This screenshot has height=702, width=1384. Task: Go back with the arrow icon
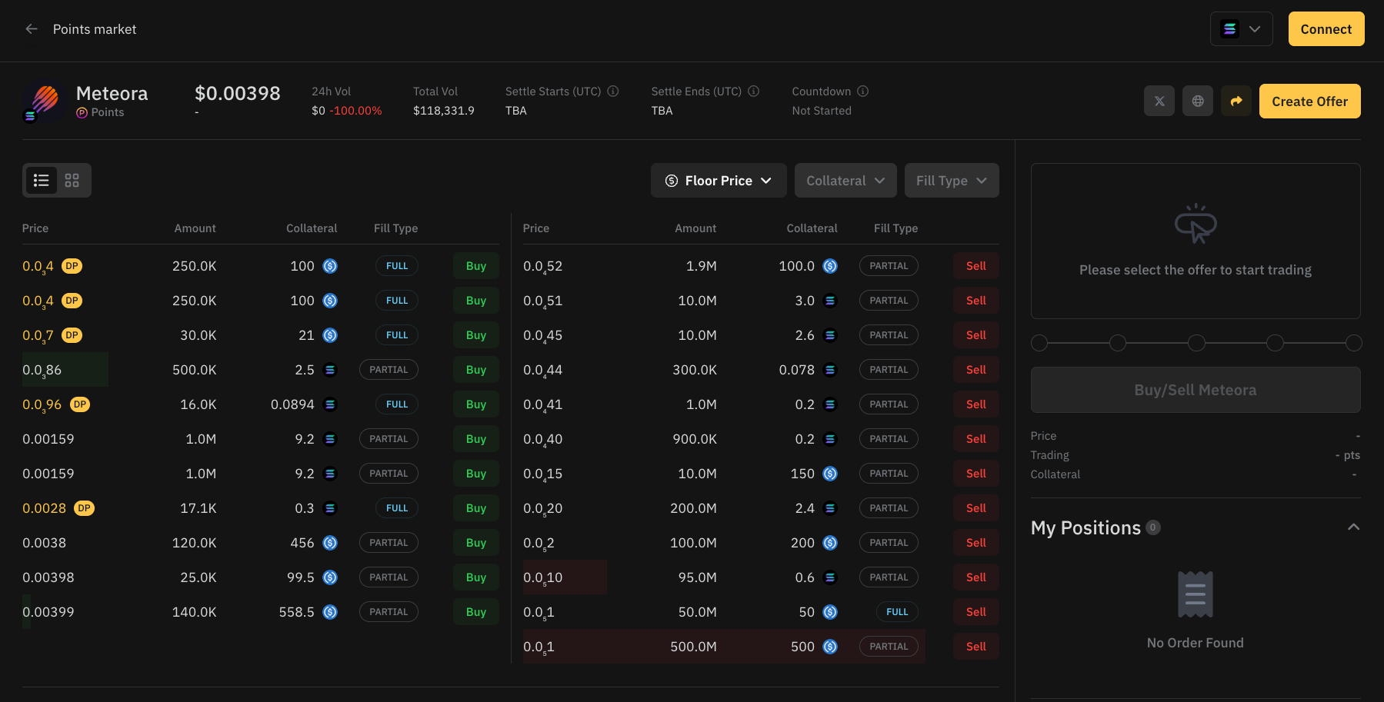point(32,29)
